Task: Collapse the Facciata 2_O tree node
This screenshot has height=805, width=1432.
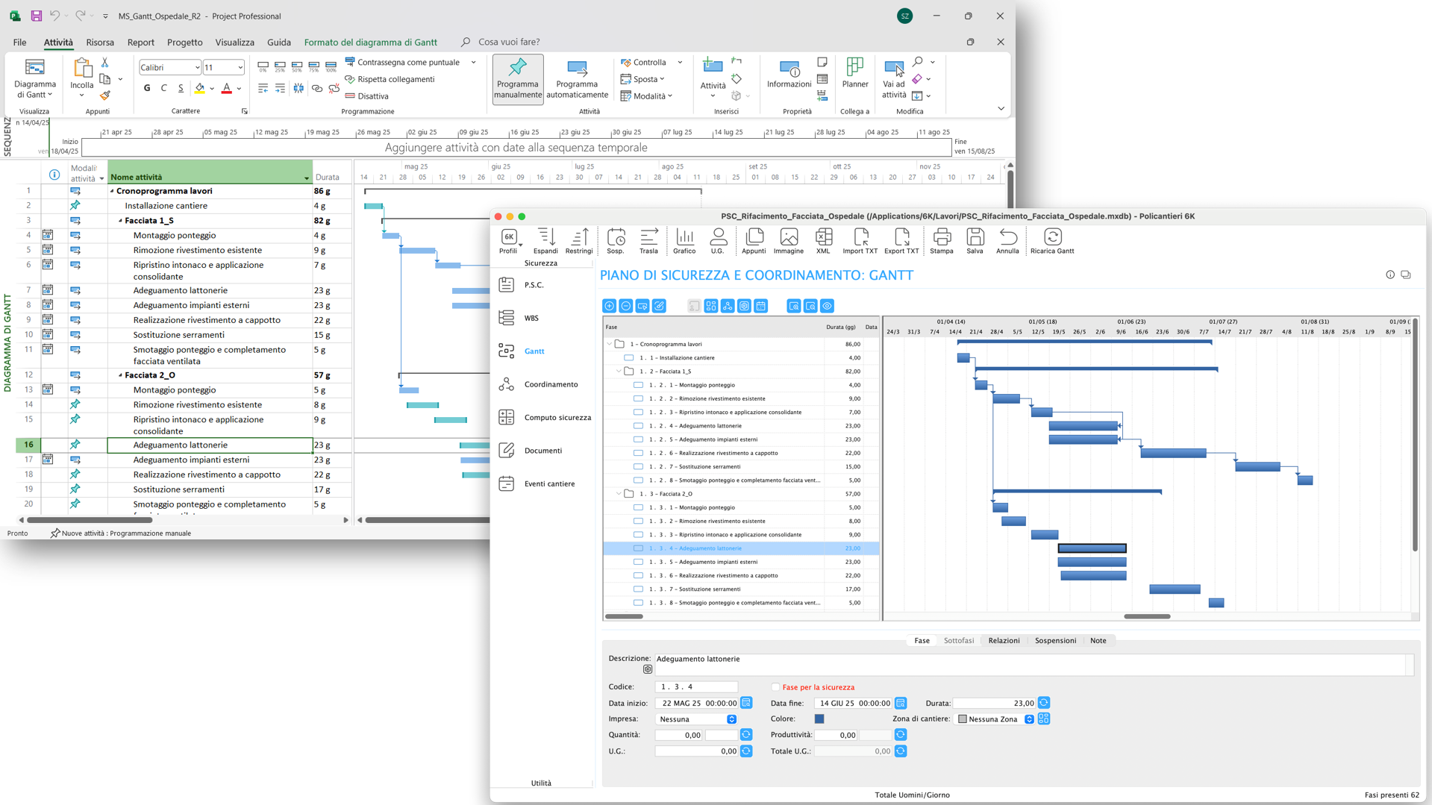Action: (x=619, y=494)
